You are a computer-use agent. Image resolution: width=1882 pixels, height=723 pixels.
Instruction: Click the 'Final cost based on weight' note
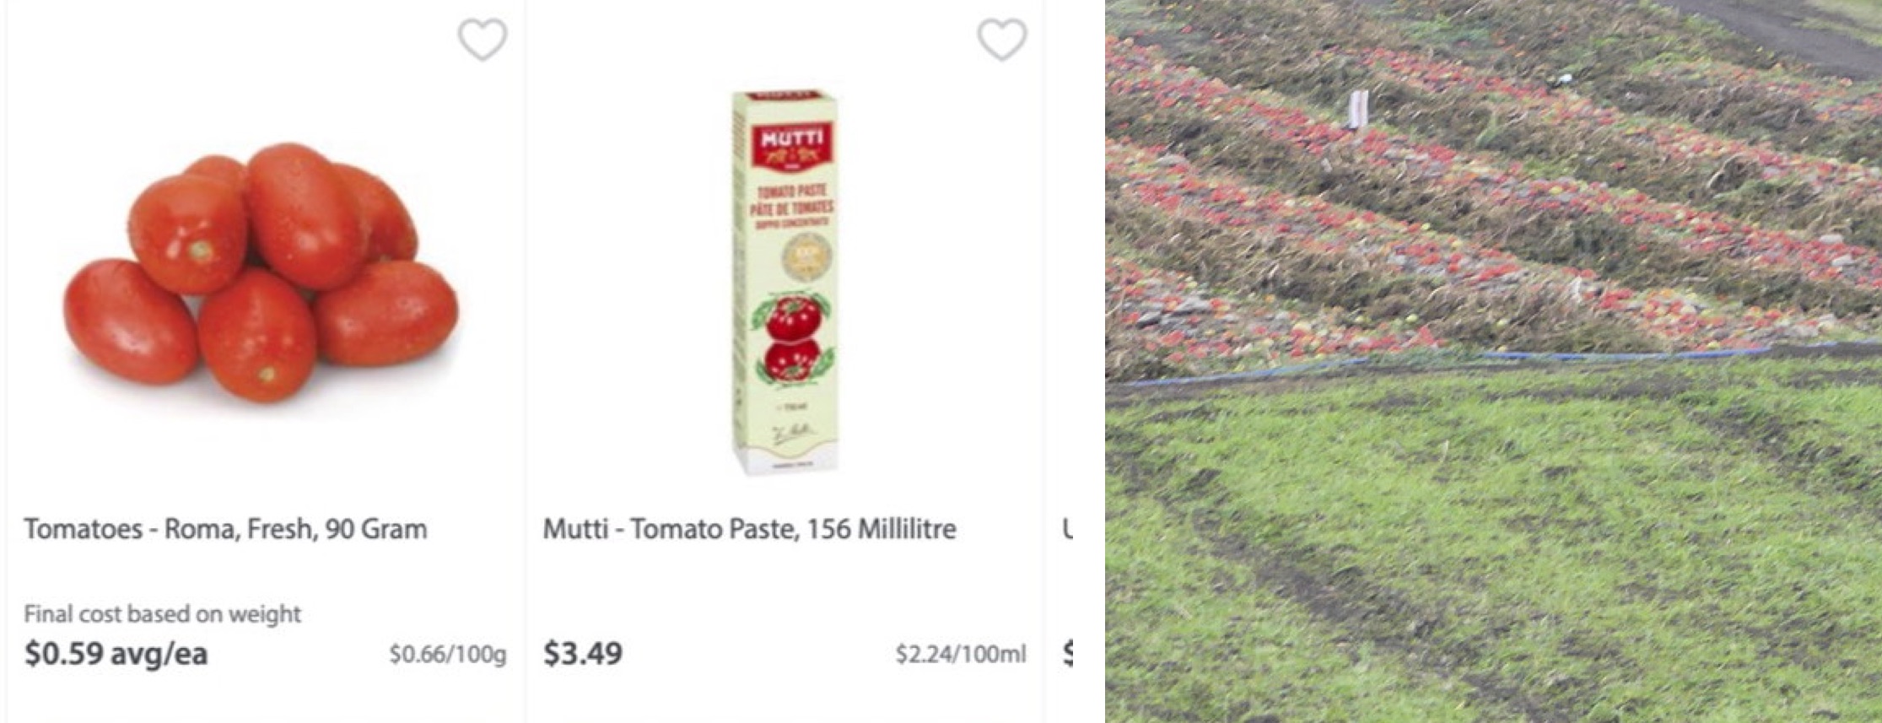point(162,613)
